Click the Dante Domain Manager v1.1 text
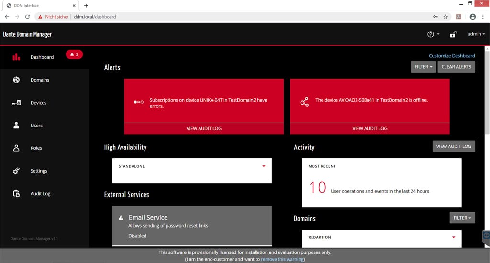Viewport: 490px width, 263px height. pyautogui.click(x=34, y=238)
